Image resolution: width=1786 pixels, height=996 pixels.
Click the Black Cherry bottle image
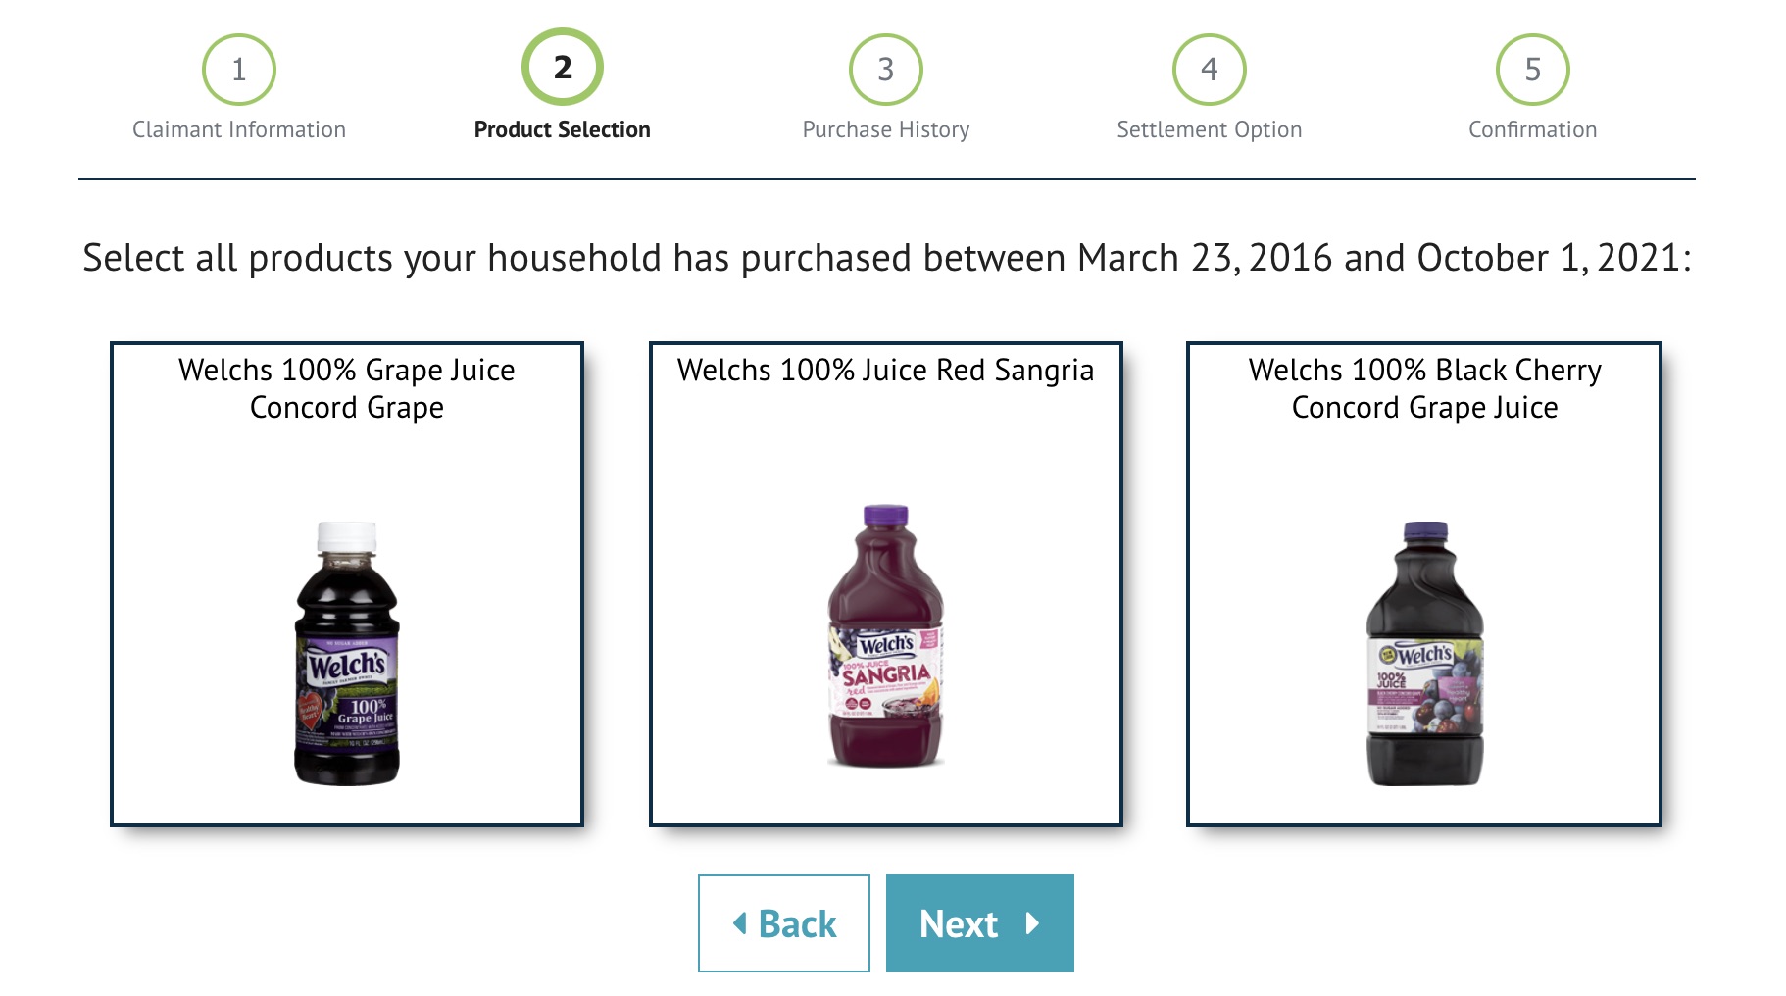[x=1424, y=654]
